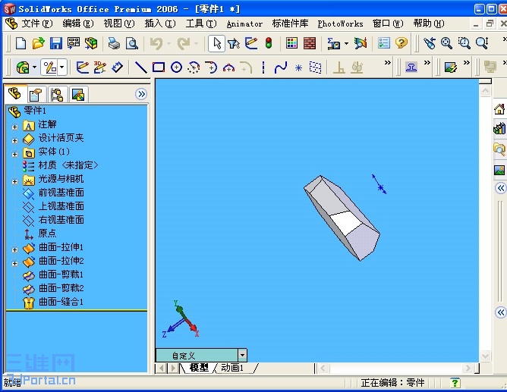
Task: Click the home icon in right task pane
Action: coord(499,109)
